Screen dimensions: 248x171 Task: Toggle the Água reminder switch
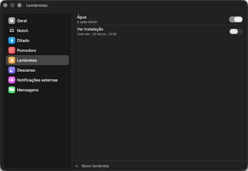point(236,19)
